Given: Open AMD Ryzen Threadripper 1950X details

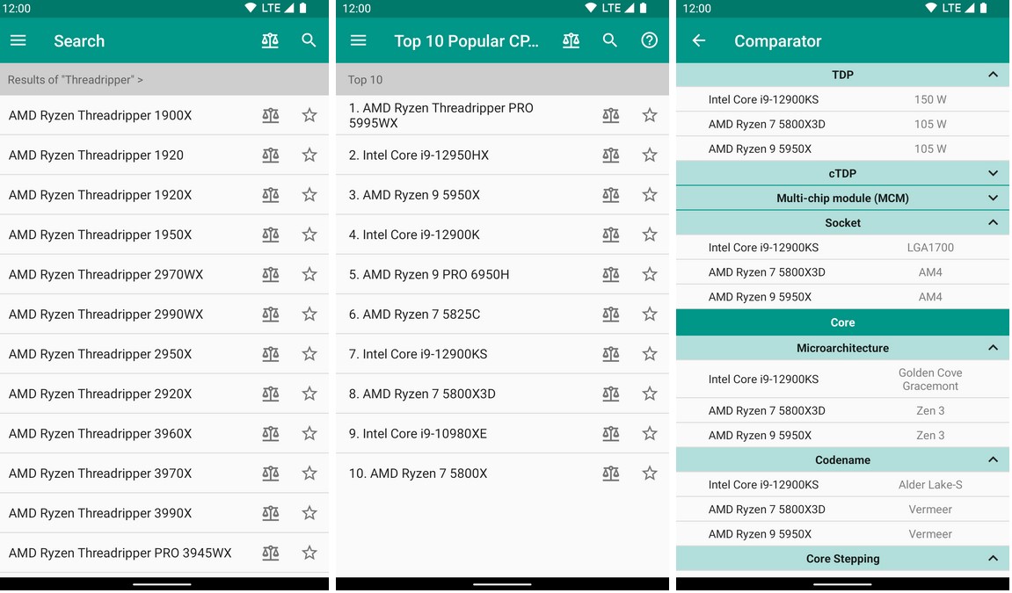Looking at the screenshot, I should point(100,235).
